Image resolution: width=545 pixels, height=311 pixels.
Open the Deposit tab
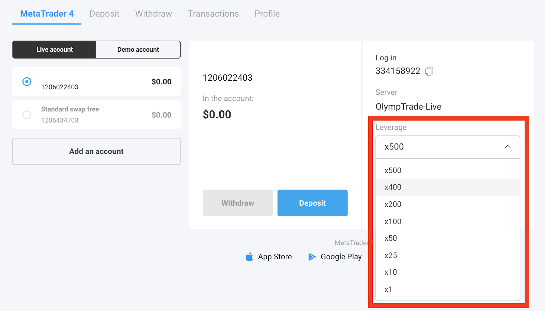click(104, 14)
